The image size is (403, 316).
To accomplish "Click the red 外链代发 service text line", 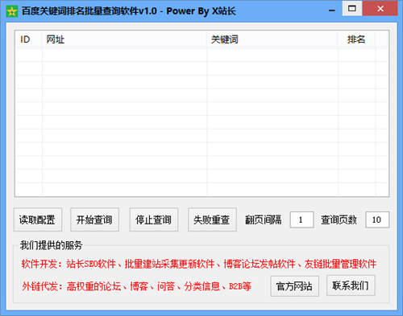I will pyautogui.click(x=136, y=286).
